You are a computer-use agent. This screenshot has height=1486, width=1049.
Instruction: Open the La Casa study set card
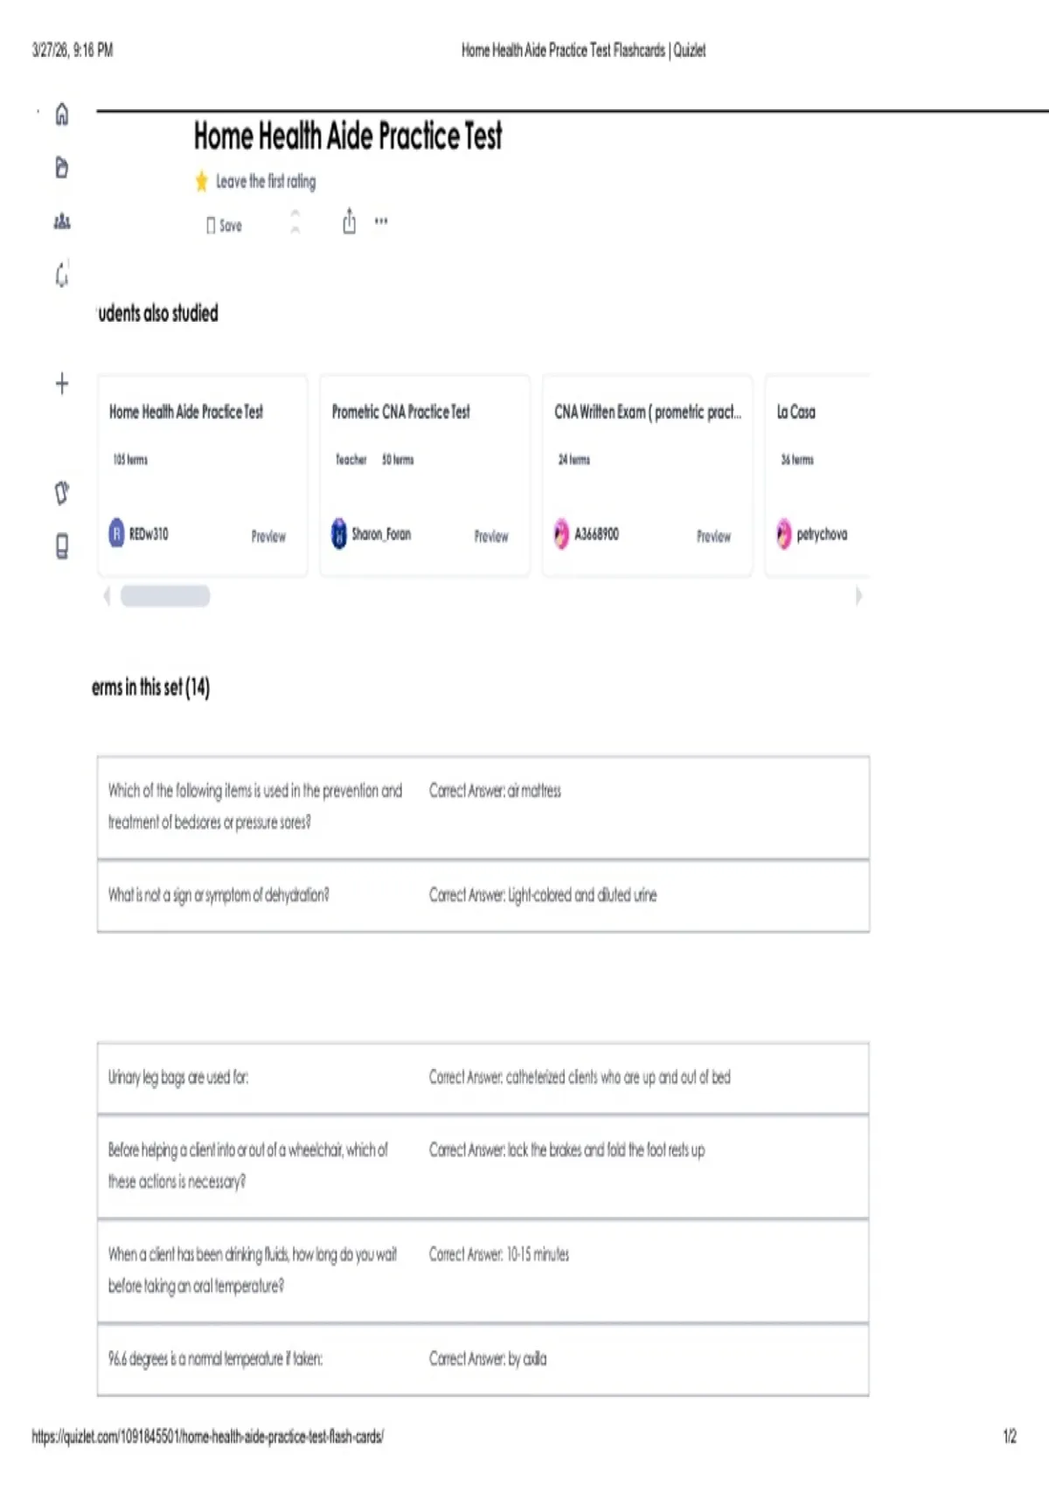817,476
